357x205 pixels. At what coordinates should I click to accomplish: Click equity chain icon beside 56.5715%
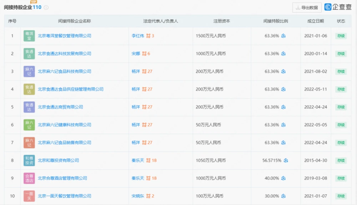pyautogui.click(x=286, y=160)
